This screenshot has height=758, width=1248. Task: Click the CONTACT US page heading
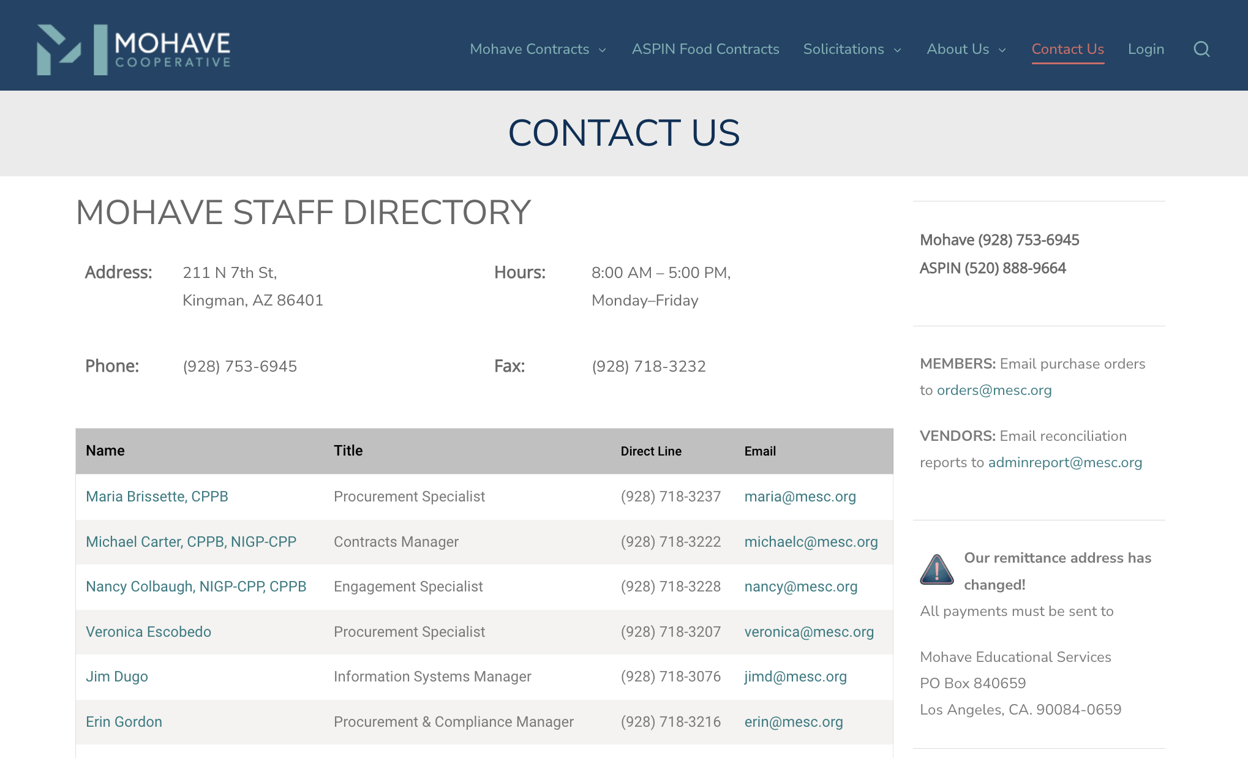point(624,133)
